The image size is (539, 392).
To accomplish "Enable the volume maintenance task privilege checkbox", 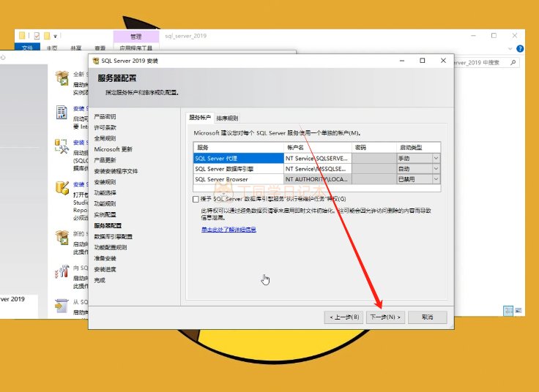I will [196, 199].
